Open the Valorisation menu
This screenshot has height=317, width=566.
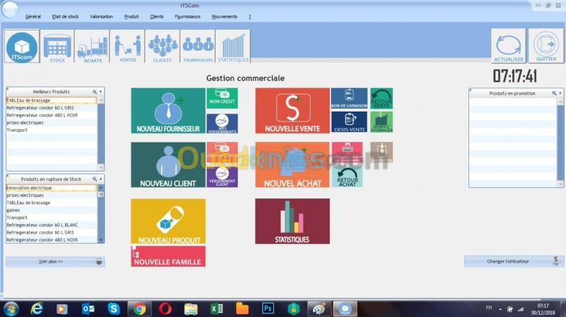[x=101, y=16]
